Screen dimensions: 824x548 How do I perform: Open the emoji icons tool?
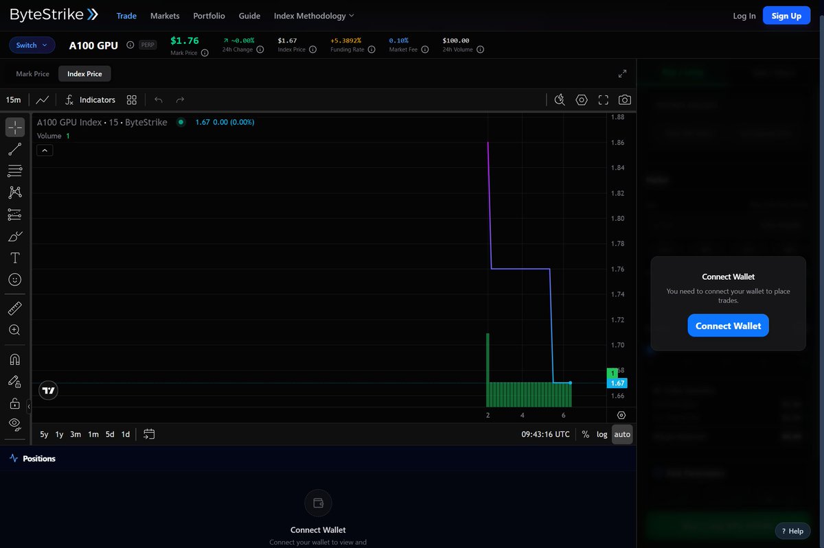pyautogui.click(x=14, y=280)
